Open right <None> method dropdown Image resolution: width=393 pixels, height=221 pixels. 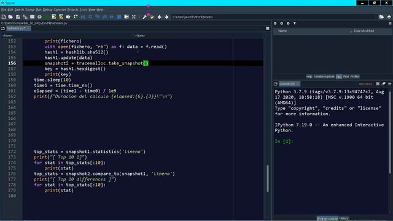tap(199, 36)
